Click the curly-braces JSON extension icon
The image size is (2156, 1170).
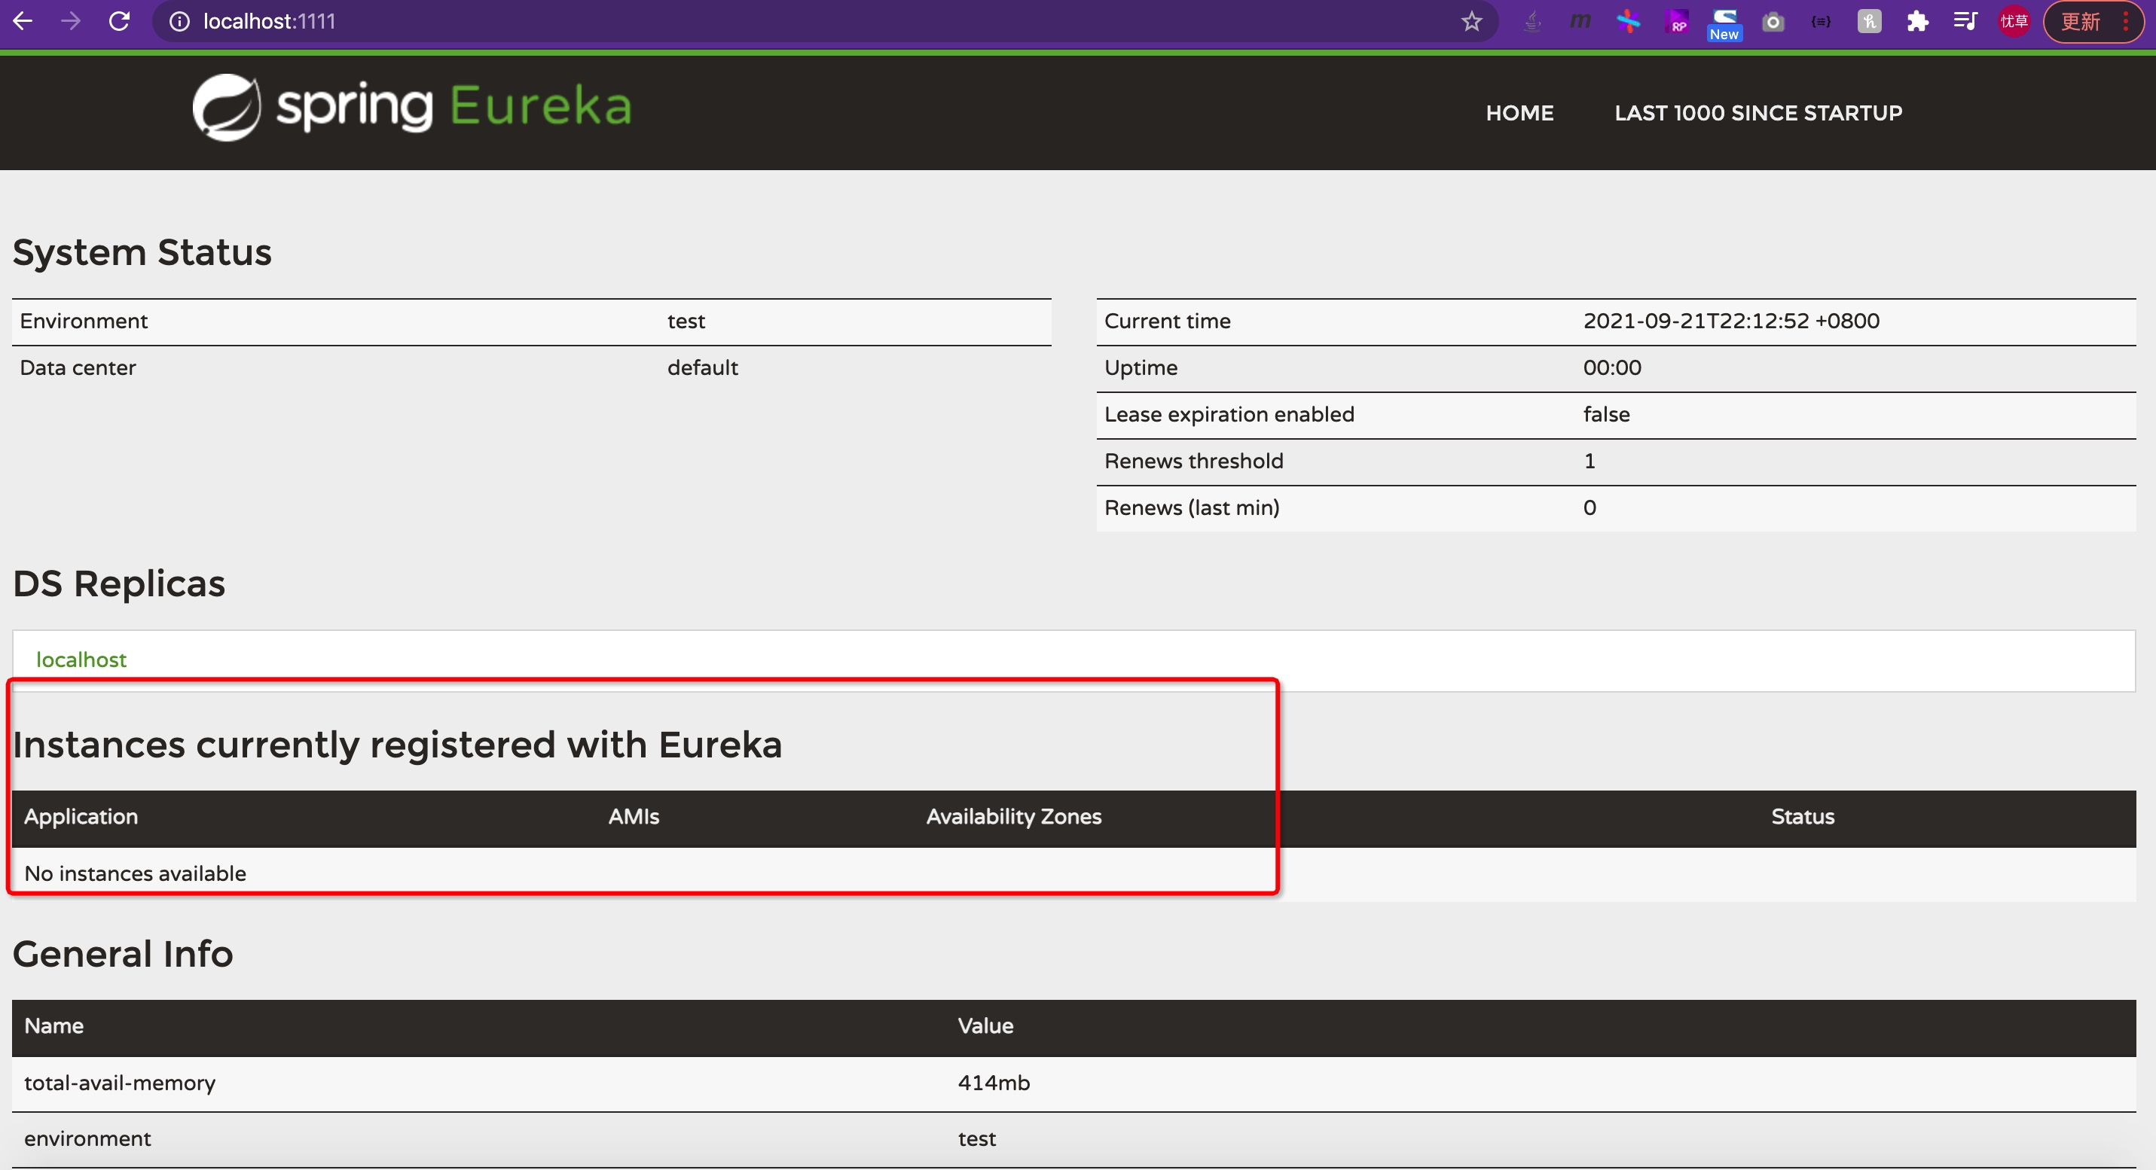[x=1820, y=22]
